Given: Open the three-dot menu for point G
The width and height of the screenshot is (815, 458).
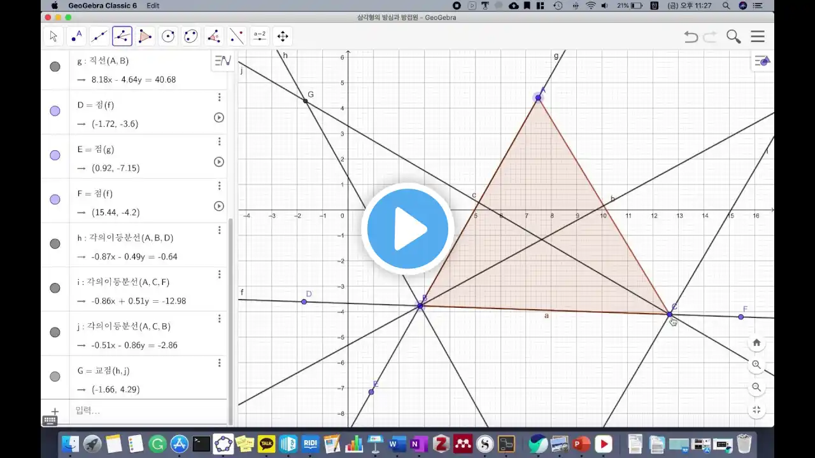Looking at the screenshot, I should (219, 363).
